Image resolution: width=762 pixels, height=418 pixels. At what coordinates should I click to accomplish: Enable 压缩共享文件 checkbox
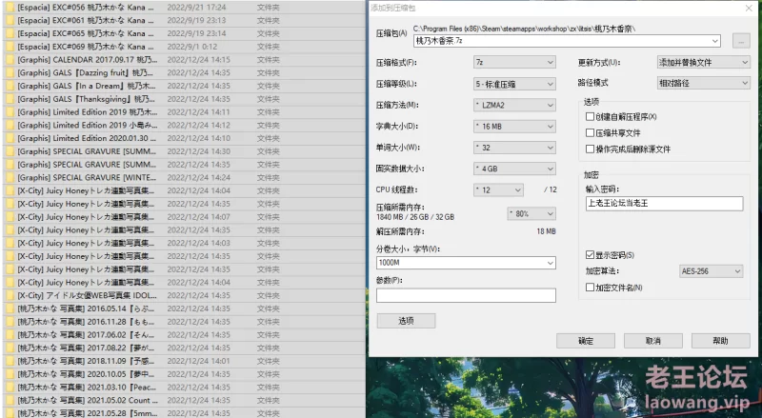pyautogui.click(x=590, y=132)
